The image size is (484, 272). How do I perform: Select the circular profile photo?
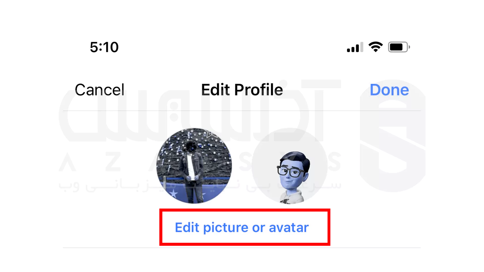[x=194, y=166]
